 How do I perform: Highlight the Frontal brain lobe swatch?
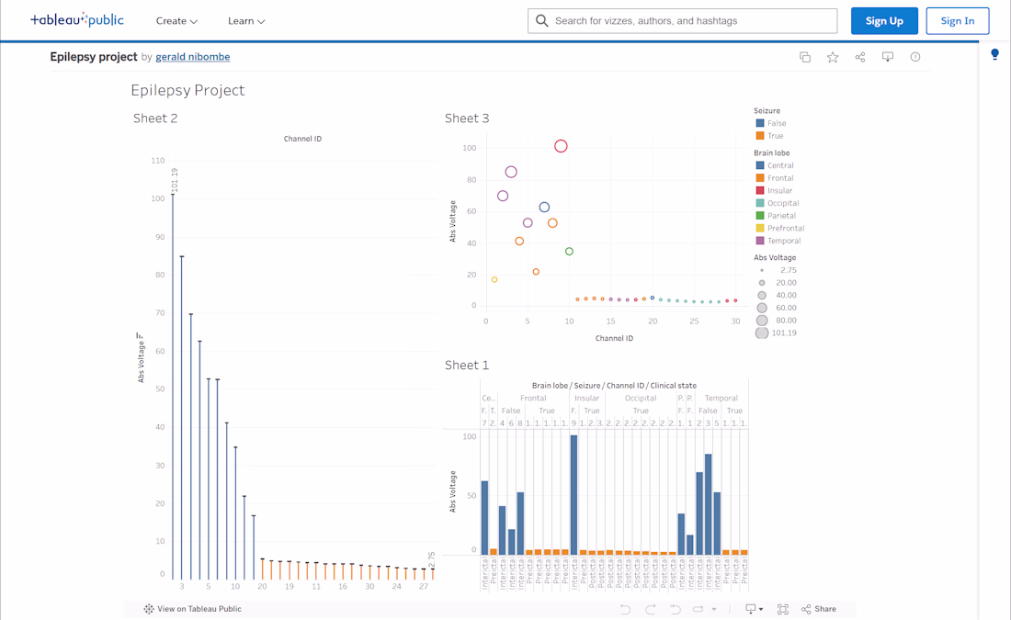pyautogui.click(x=759, y=178)
